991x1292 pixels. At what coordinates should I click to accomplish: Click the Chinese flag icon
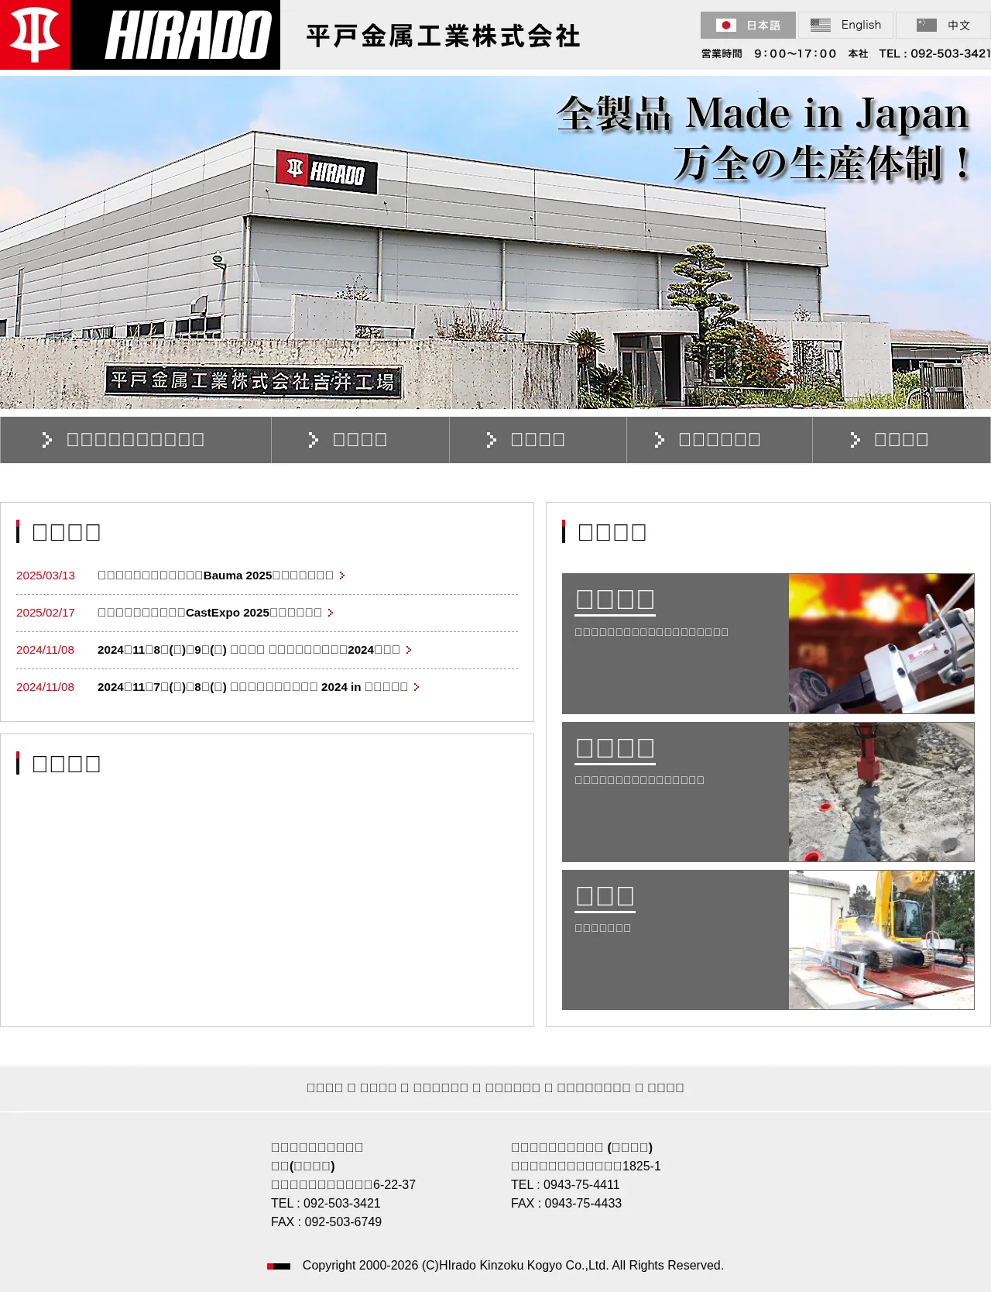click(x=926, y=26)
